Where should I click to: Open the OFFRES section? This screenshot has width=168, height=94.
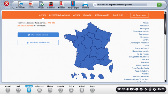click(x=77, y=15)
